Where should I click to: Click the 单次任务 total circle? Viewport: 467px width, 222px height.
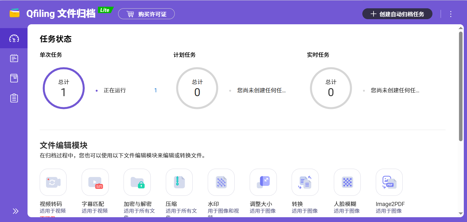tap(64, 88)
